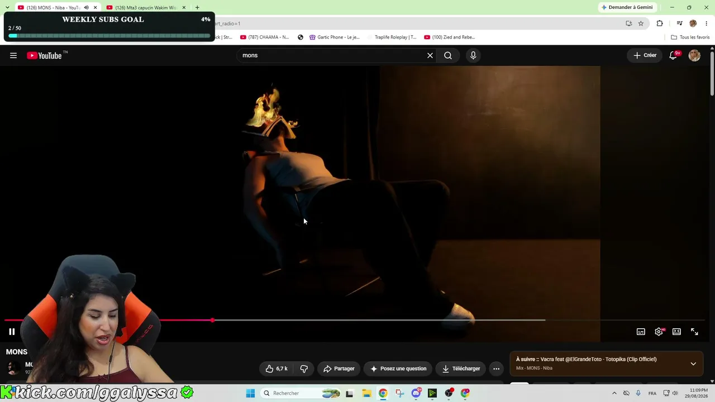Close the Mta3 capucin tab
The height and width of the screenshot is (402, 715).
point(184,8)
